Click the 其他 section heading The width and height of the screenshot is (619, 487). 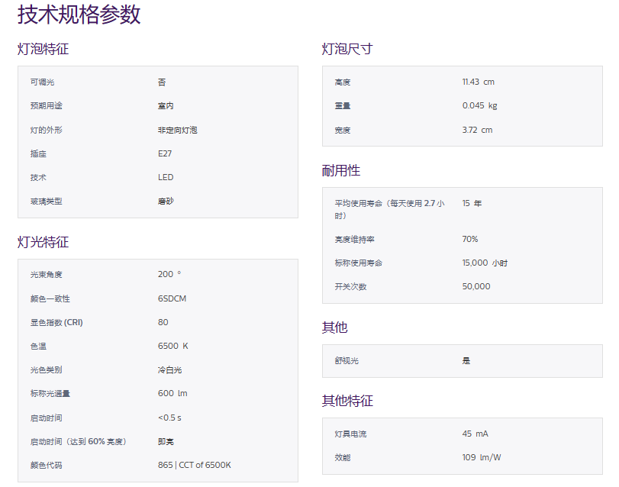click(335, 327)
